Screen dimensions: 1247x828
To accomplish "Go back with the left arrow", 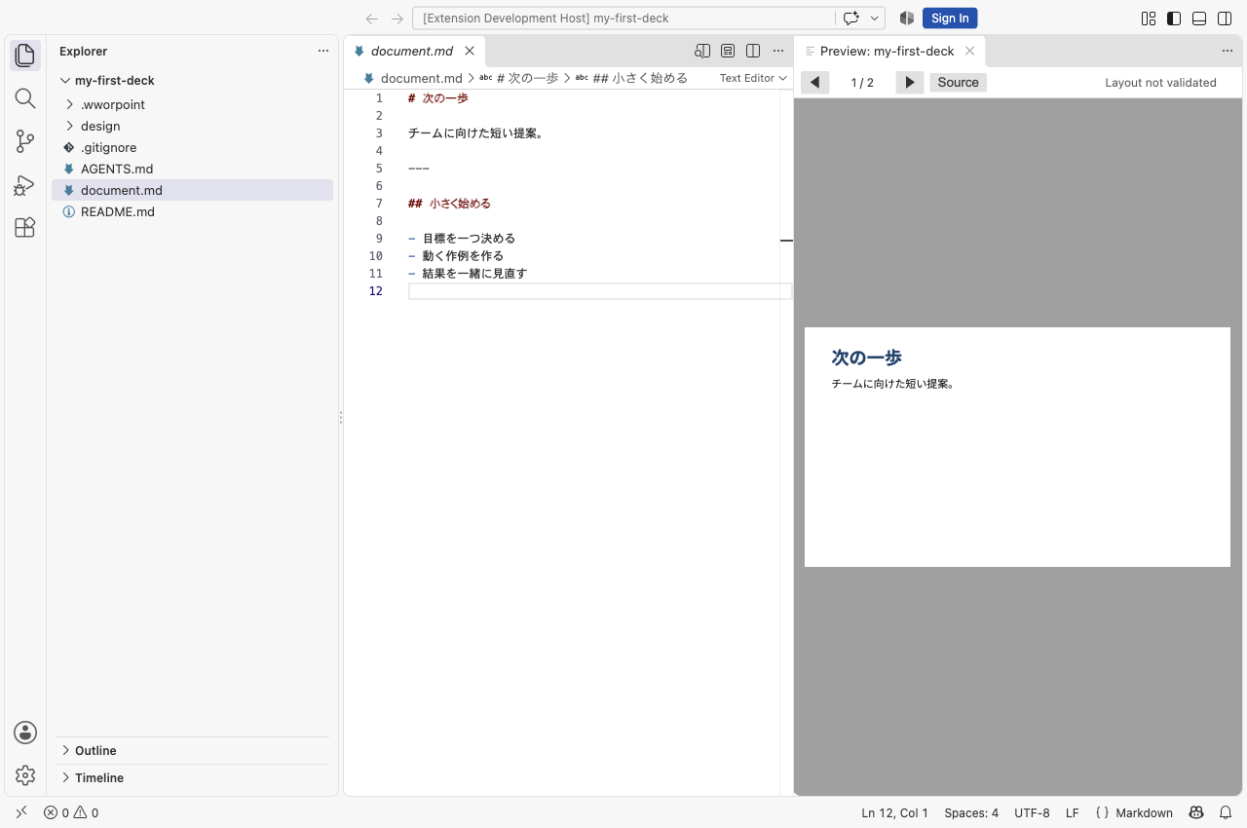I will 371,19.
